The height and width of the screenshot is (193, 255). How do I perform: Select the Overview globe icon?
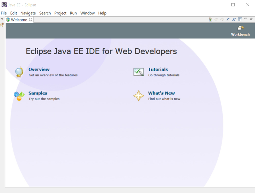(19, 72)
